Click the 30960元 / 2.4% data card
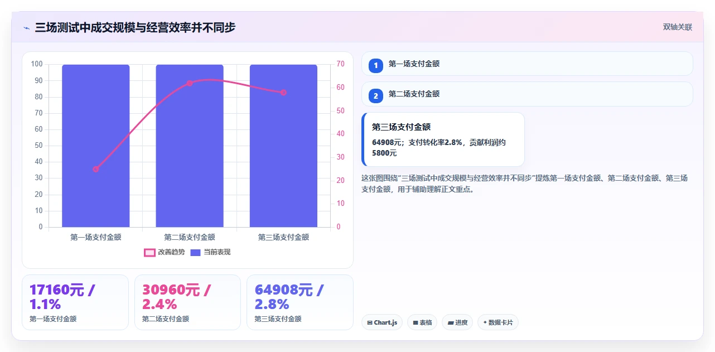 tap(187, 302)
